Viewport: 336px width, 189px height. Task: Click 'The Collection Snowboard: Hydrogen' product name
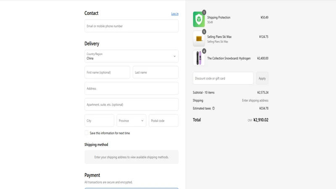(x=229, y=58)
